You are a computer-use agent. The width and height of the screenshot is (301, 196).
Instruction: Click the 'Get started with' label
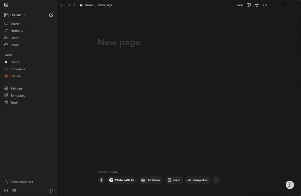click(108, 172)
